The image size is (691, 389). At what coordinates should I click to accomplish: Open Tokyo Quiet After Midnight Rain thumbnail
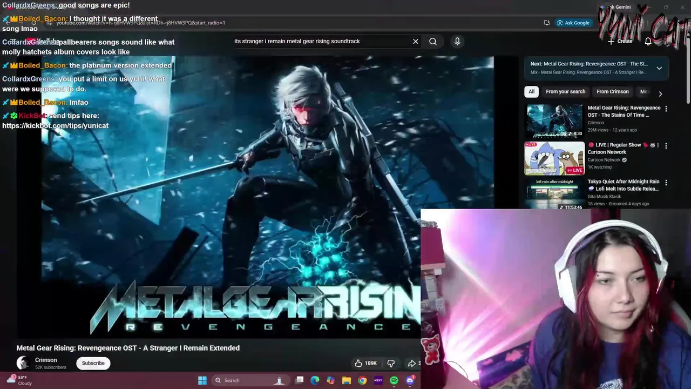[554, 194]
